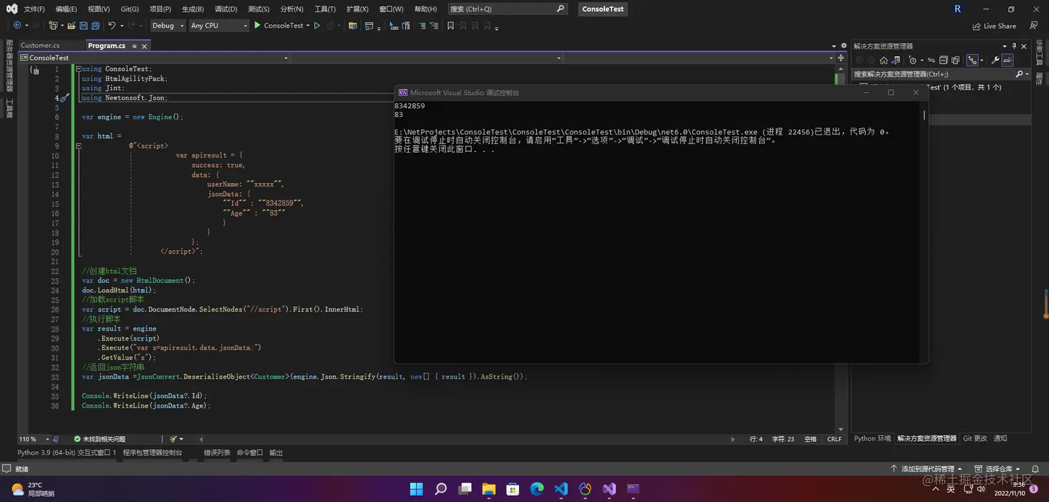Image resolution: width=1049 pixels, height=502 pixels.
Task: Click the Properties wrench icon
Action: tap(996, 60)
